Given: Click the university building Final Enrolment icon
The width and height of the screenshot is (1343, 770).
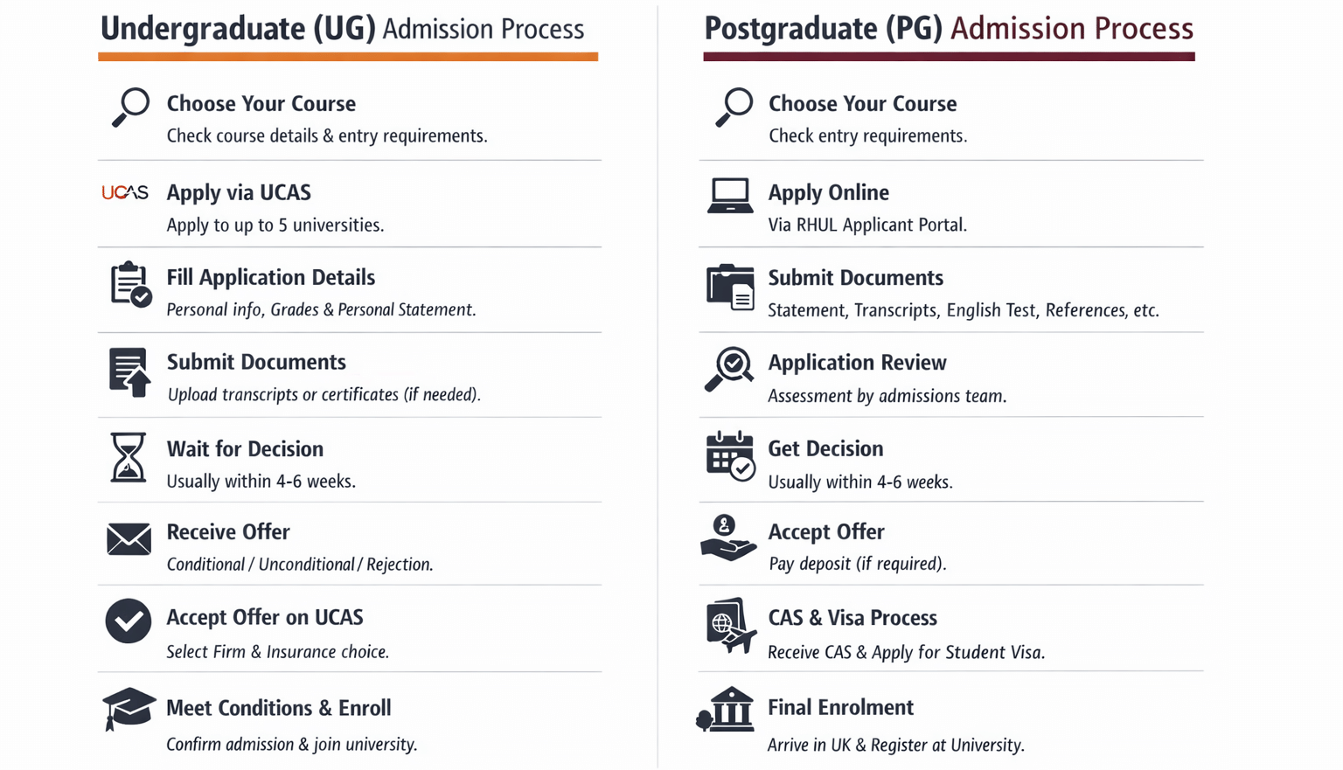Looking at the screenshot, I should point(727,709).
